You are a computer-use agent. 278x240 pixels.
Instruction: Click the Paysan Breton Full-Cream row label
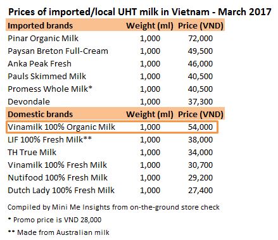click(58, 51)
